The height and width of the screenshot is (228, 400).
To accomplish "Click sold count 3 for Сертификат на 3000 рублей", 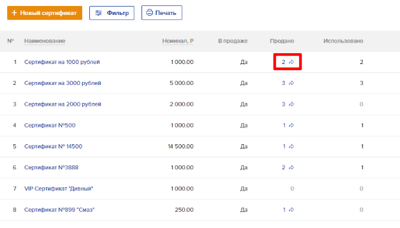I will [284, 83].
